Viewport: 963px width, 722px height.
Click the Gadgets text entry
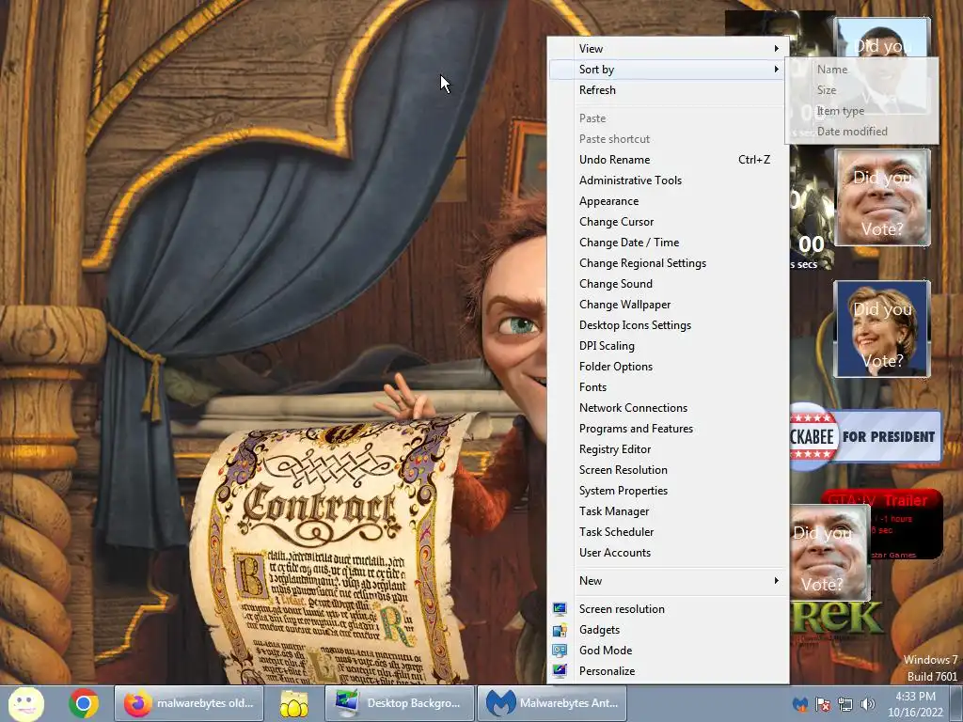coord(599,630)
